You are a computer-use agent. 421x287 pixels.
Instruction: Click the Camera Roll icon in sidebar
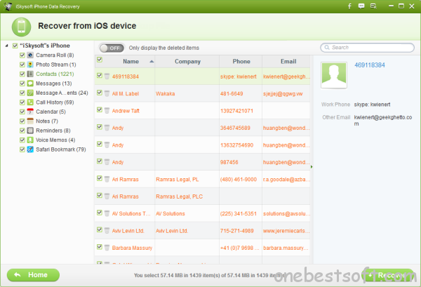coord(30,55)
